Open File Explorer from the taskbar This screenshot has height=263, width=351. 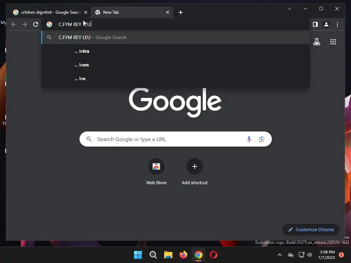click(168, 255)
